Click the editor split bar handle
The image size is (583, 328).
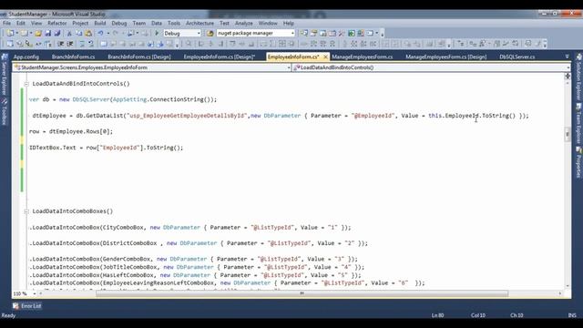[x=568, y=76]
